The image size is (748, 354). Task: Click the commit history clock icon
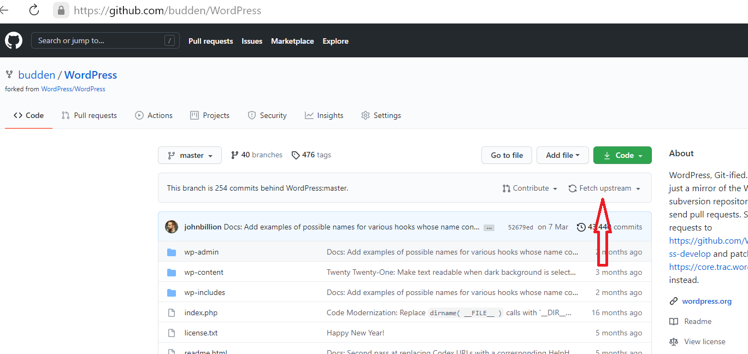point(581,227)
